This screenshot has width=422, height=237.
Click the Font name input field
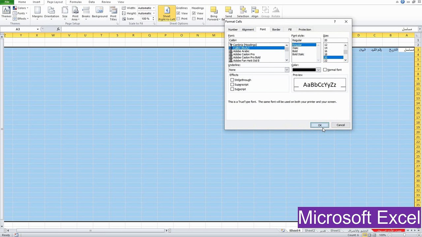(x=258, y=40)
